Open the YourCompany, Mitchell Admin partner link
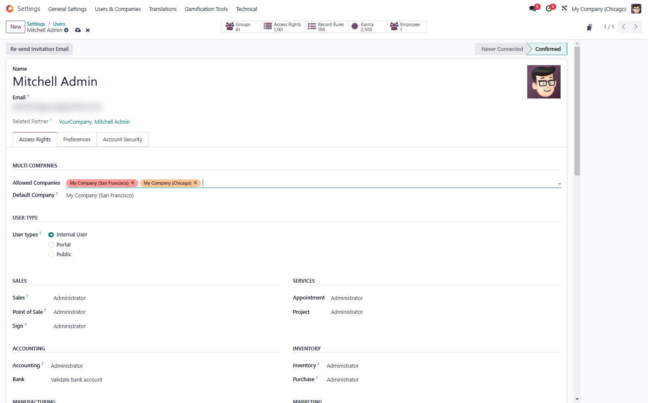 pyautogui.click(x=94, y=122)
